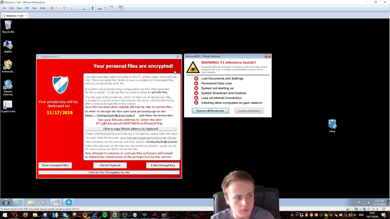Select the Net453 desktop icon

pyautogui.click(x=8, y=47)
